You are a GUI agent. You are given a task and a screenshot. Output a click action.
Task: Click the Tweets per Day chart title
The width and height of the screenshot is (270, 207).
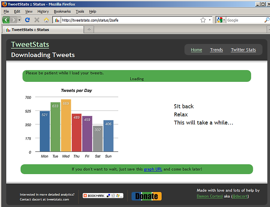(76, 90)
